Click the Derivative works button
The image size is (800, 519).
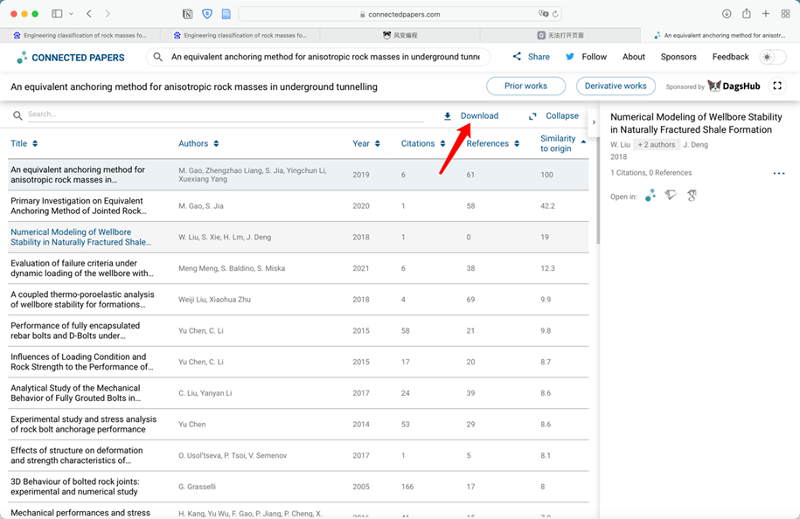coord(616,86)
